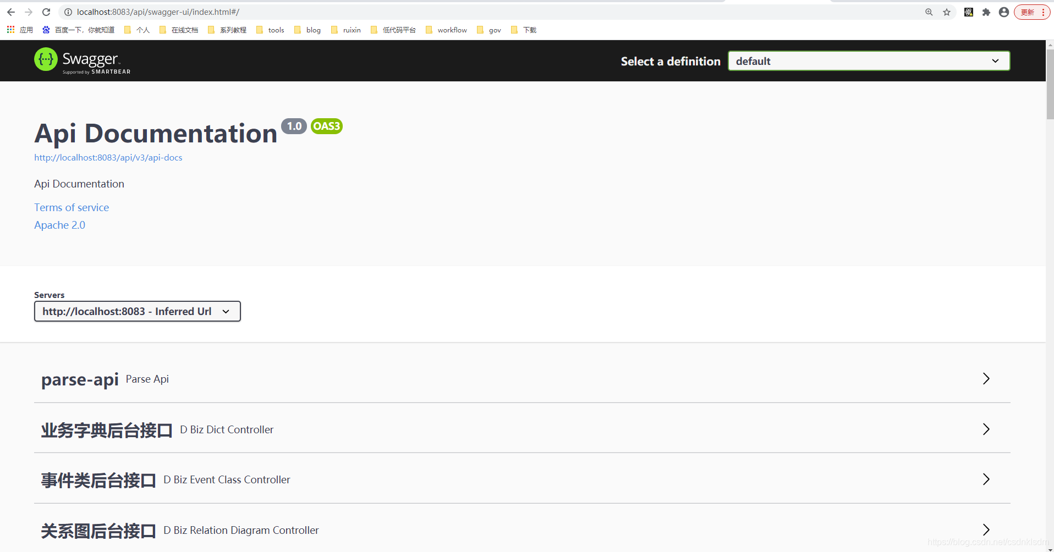Click the page vertical scrollbar thumb

(1050, 84)
